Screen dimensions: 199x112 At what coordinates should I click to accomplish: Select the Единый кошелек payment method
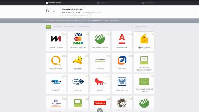point(56,41)
